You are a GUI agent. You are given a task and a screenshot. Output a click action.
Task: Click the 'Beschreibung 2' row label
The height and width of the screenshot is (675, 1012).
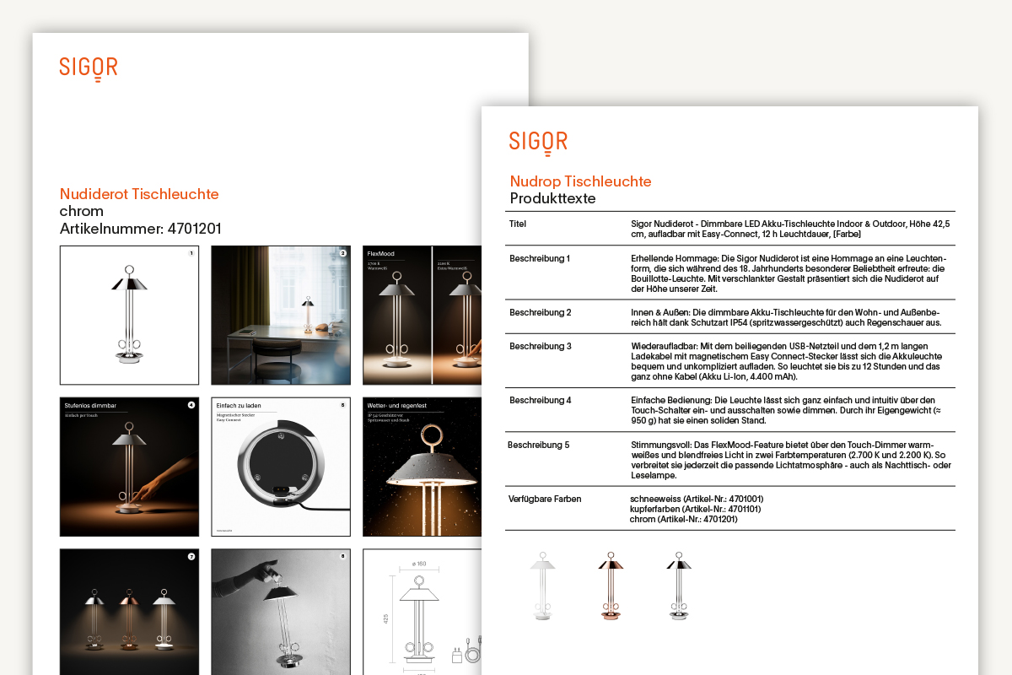click(x=541, y=312)
